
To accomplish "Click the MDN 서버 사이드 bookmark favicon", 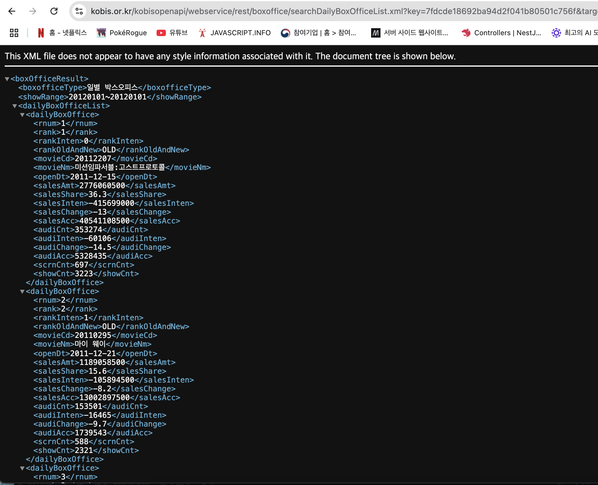I will click(x=376, y=33).
